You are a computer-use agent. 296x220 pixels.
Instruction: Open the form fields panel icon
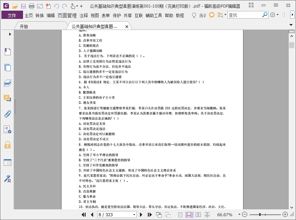[8, 163]
